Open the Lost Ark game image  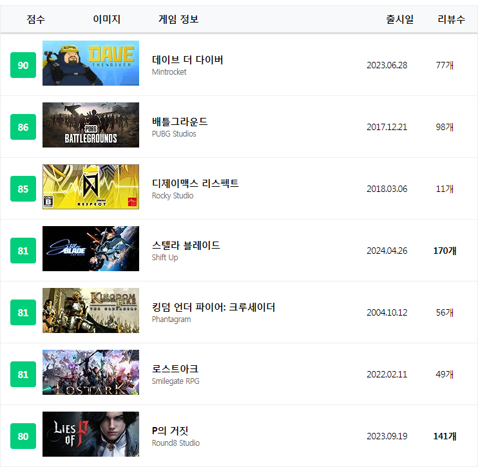(91, 372)
